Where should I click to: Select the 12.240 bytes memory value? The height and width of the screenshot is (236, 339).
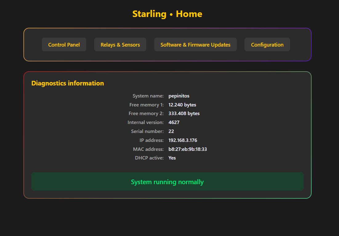(182, 105)
